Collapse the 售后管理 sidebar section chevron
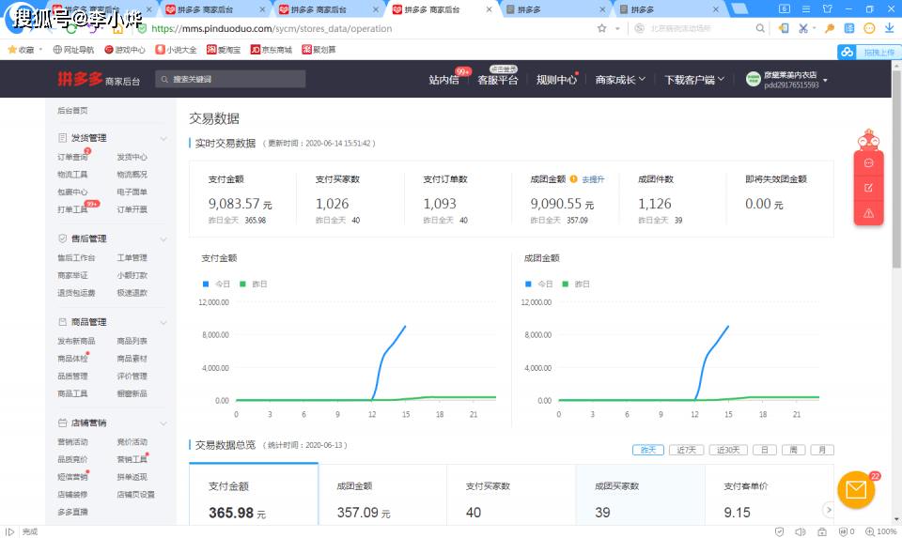The height and width of the screenshot is (538, 902). (x=163, y=239)
